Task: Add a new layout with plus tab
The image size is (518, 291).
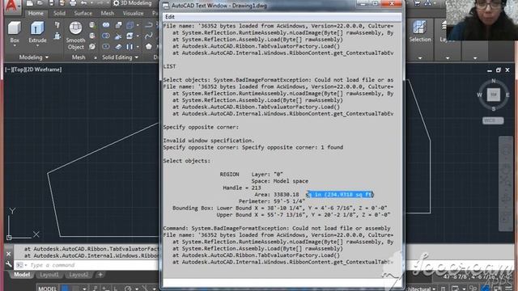Action: tap(100, 275)
